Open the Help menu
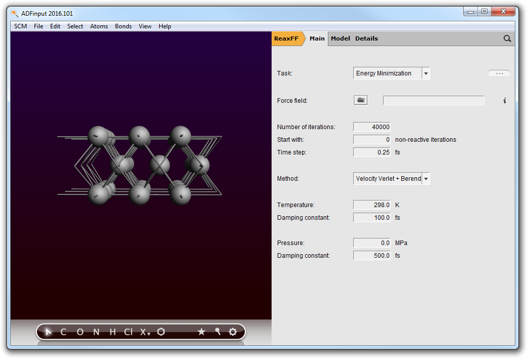 coord(165,26)
